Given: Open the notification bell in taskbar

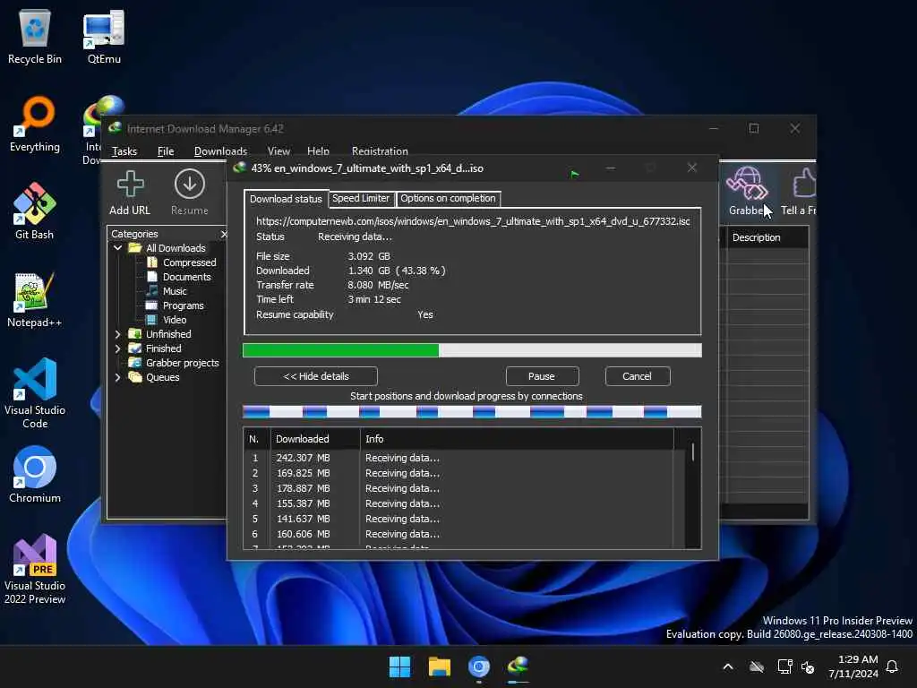Looking at the screenshot, I should pos(893,666).
